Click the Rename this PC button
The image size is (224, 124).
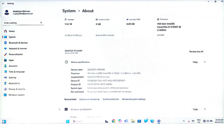coord(196,52)
